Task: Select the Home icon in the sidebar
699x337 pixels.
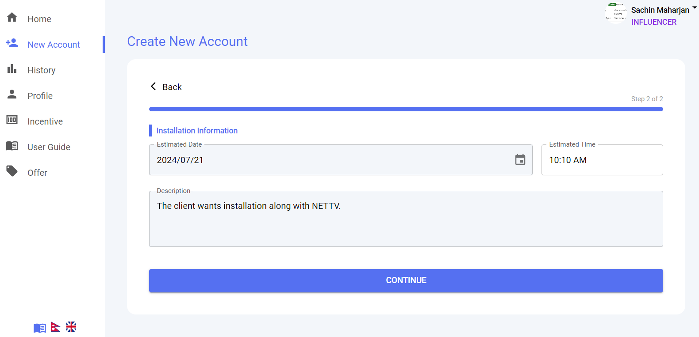Action: 11,19
